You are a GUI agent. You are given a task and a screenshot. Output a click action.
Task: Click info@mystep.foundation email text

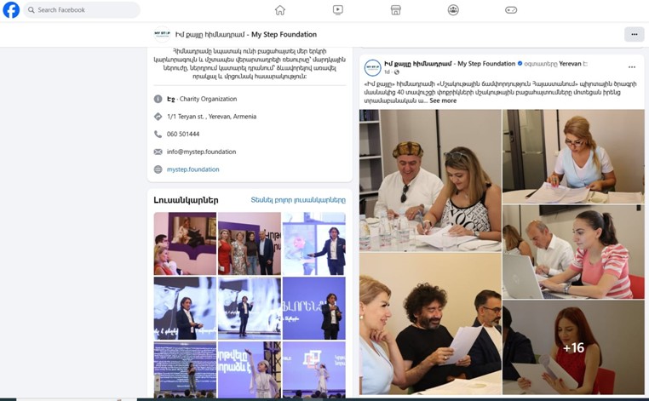(201, 152)
